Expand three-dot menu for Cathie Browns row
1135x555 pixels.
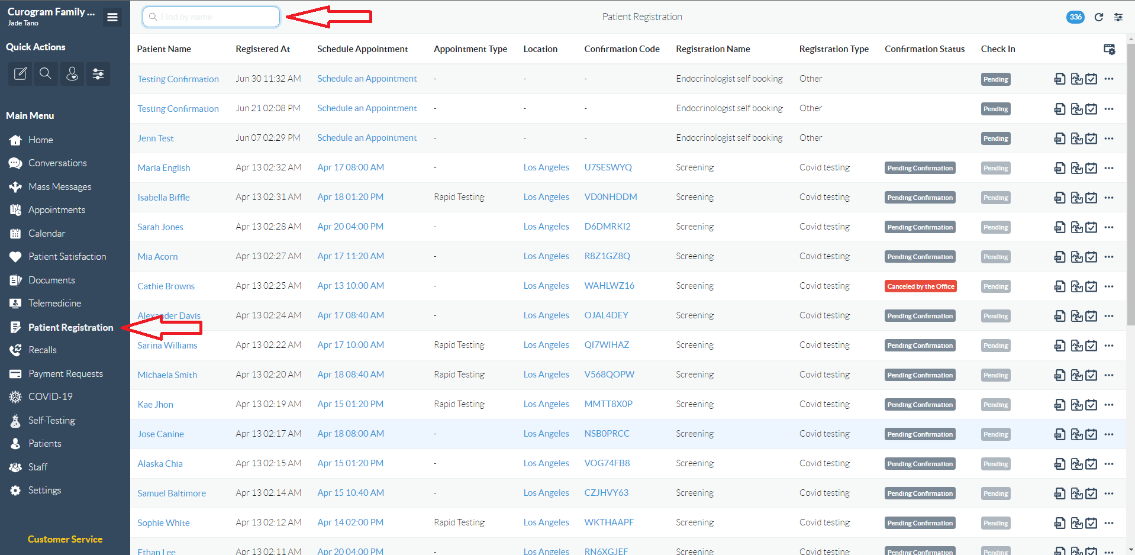point(1109,286)
